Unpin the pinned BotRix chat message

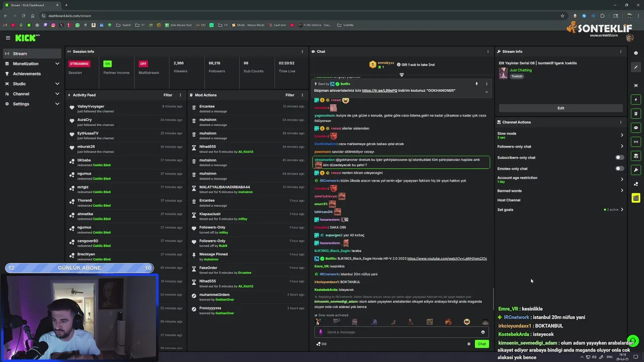click(476, 84)
